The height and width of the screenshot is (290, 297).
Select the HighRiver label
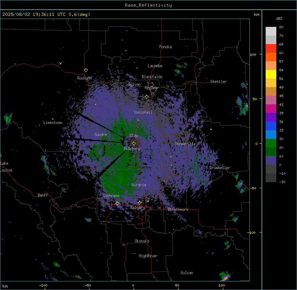click(x=148, y=256)
